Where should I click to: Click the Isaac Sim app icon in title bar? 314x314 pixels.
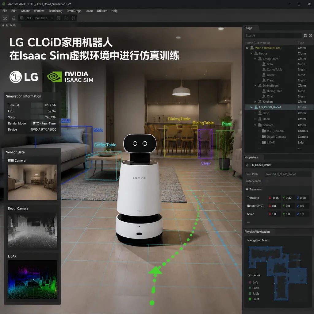(x=4, y=4)
